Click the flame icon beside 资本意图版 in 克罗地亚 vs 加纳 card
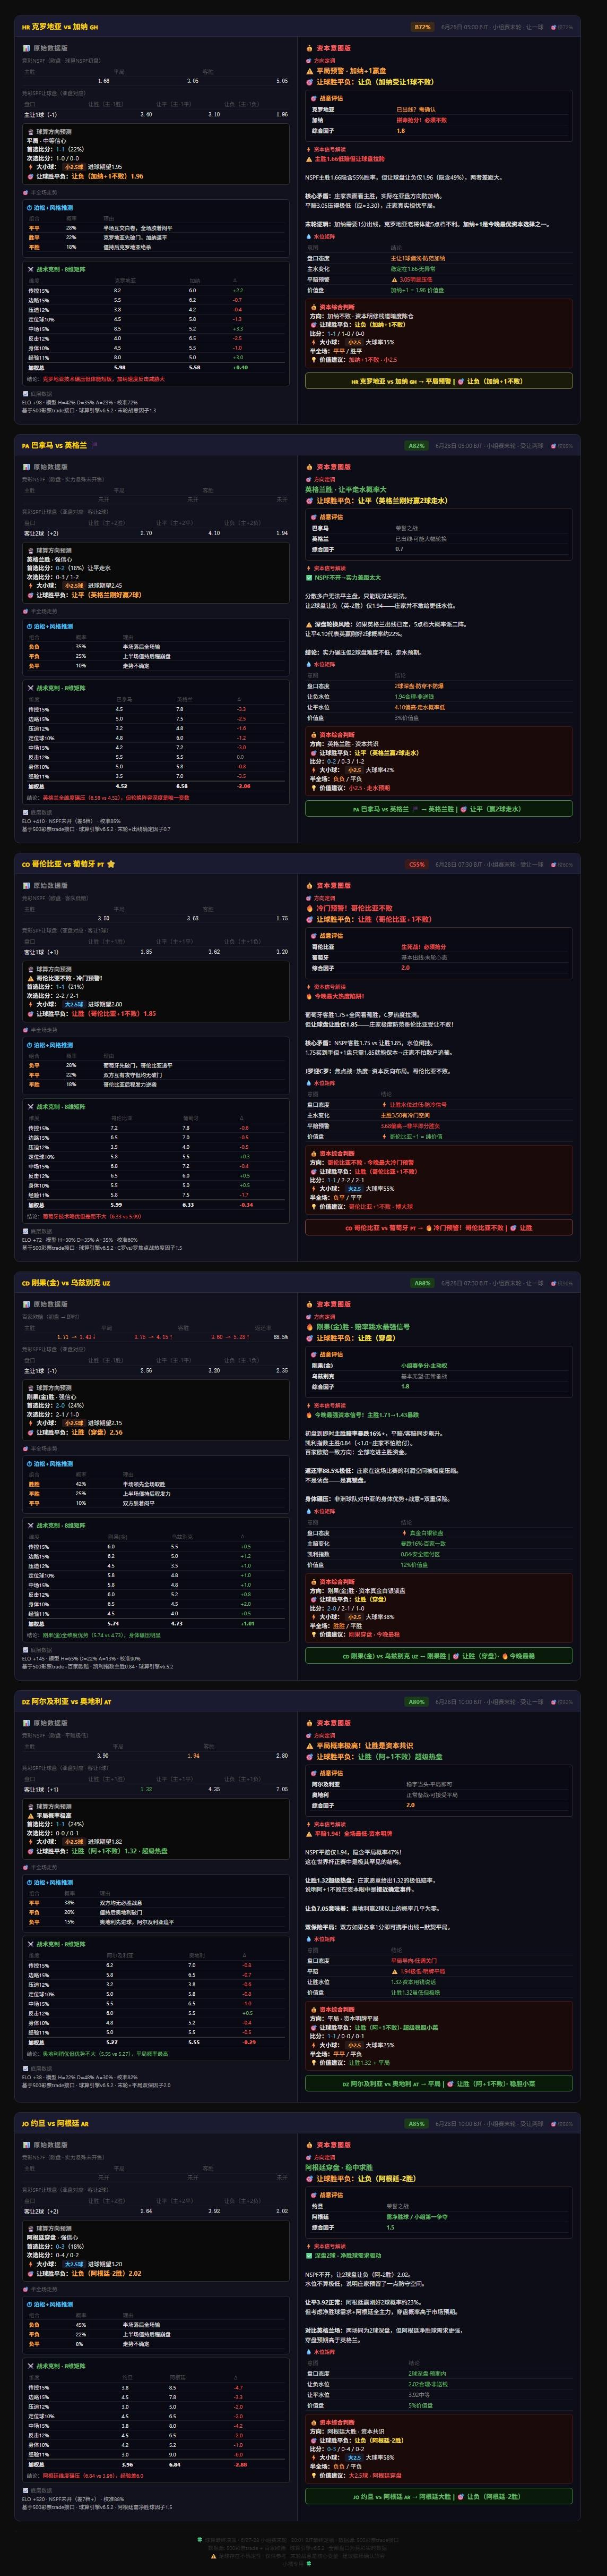 click(309, 48)
